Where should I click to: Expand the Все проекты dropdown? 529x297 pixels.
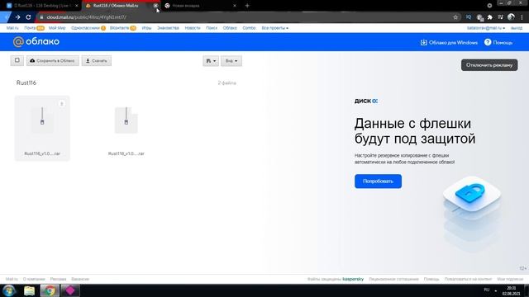click(275, 28)
